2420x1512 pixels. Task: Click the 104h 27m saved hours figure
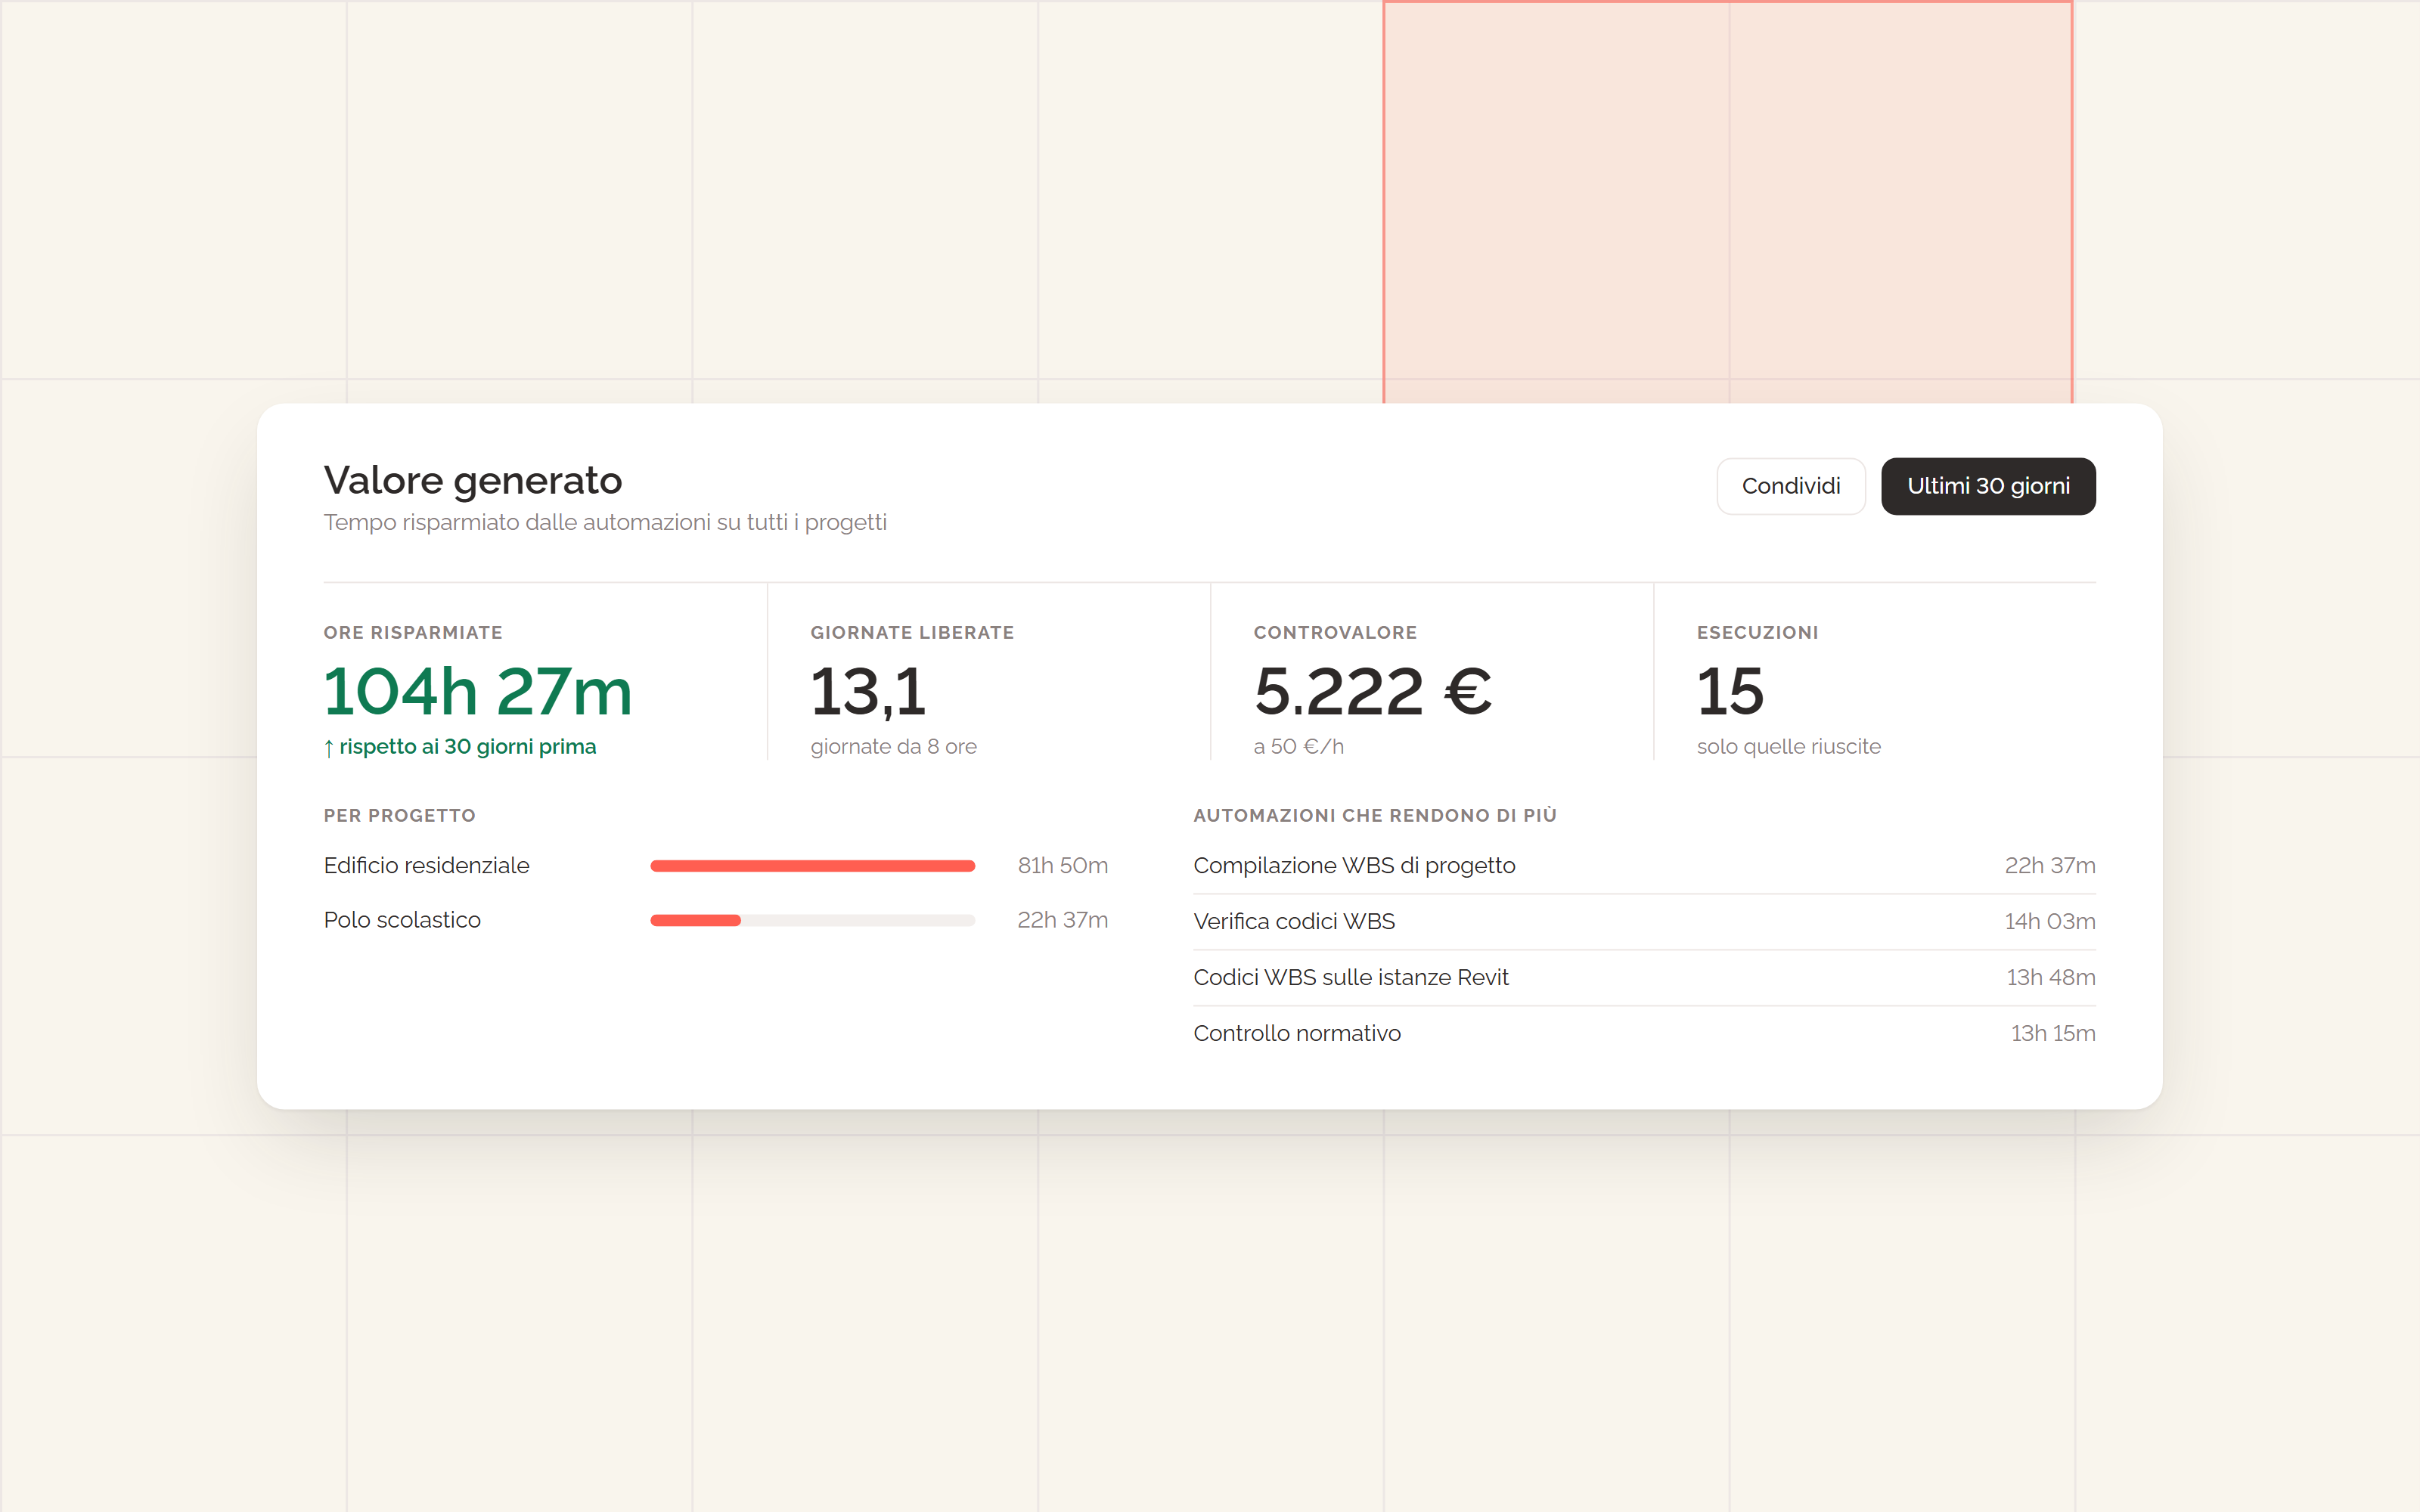click(x=478, y=691)
